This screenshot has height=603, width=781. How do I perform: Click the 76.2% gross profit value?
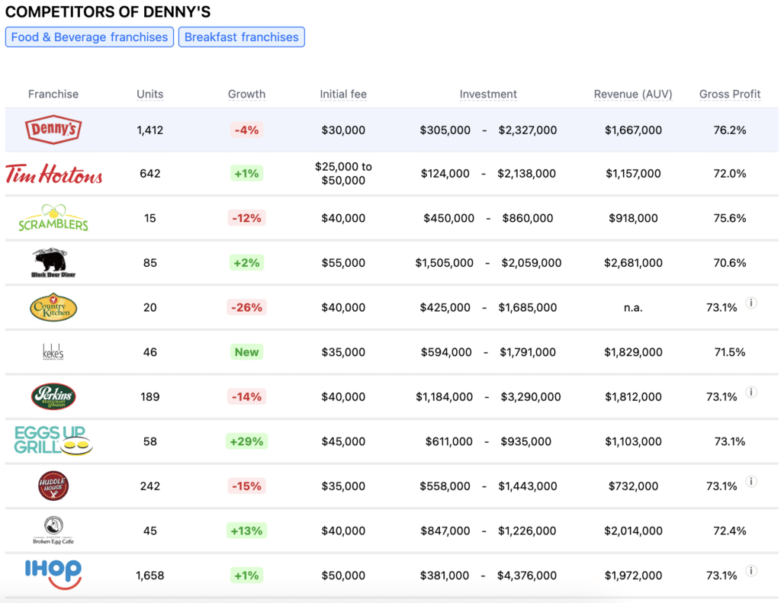pos(730,130)
